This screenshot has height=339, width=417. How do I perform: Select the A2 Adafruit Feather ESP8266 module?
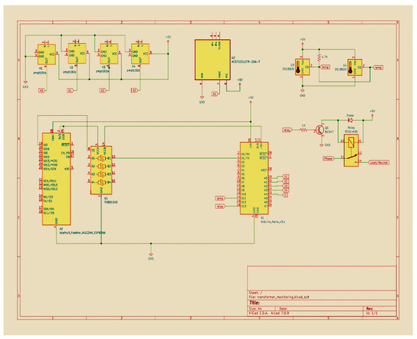click(56, 179)
